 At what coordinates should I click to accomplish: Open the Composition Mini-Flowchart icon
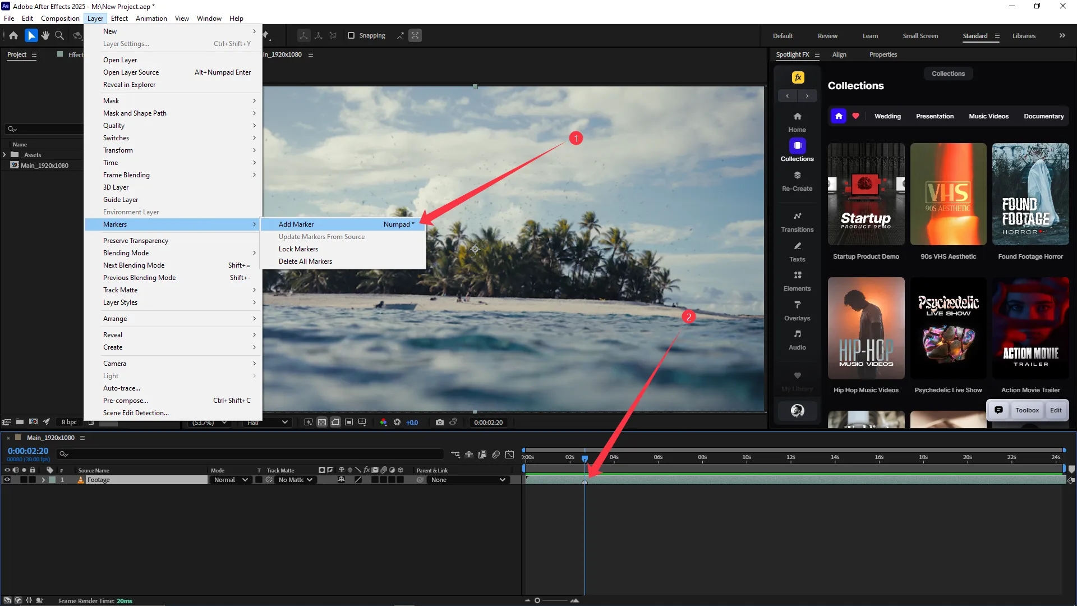pyautogui.click(x=455, y=454)
